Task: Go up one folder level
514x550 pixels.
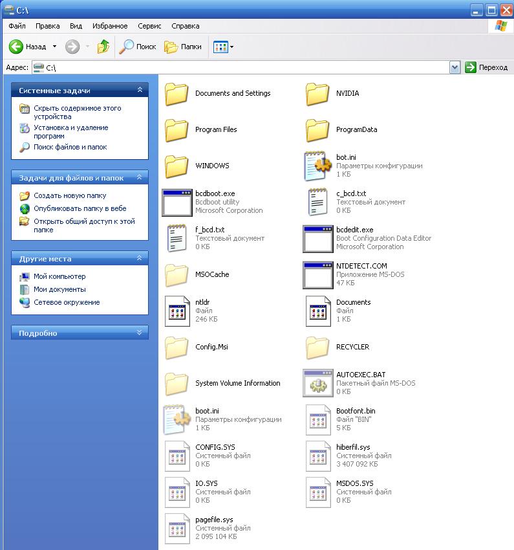Action: coord(103,47)
